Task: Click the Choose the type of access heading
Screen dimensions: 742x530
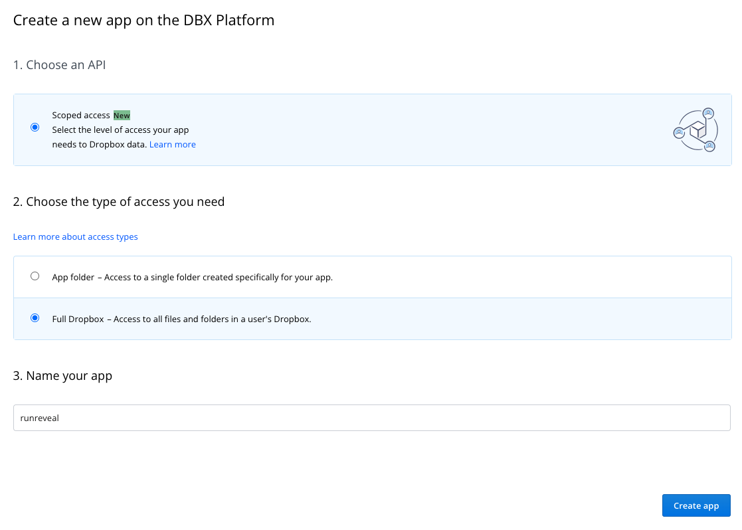Action: coord(118,201)
